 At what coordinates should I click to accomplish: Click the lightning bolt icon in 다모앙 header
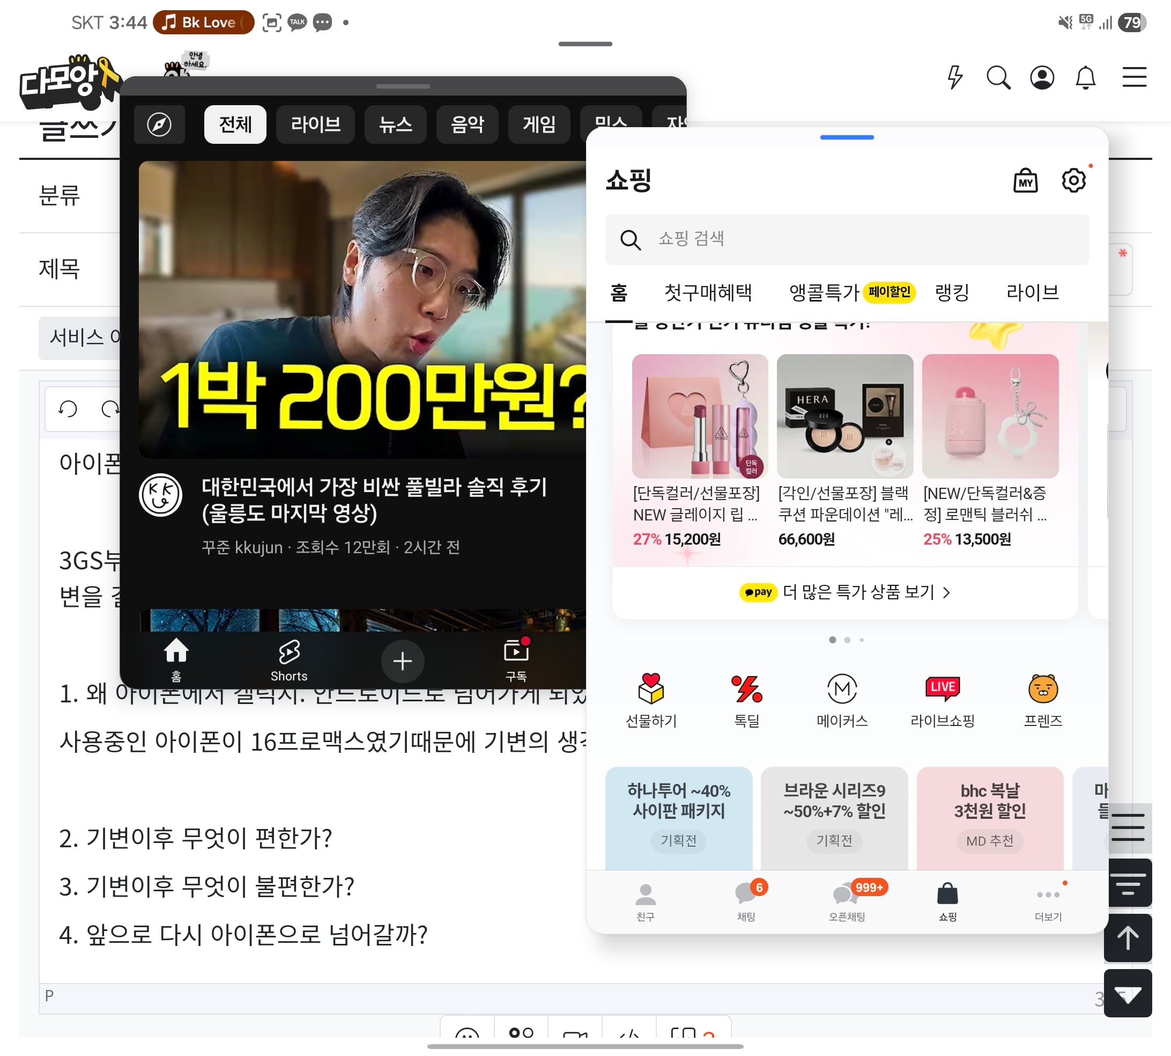955,77
